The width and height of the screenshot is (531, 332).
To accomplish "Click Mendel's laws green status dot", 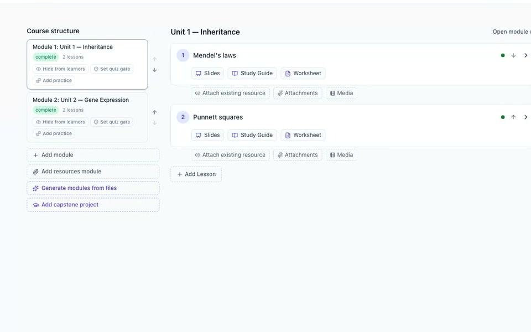I will 503,55.
